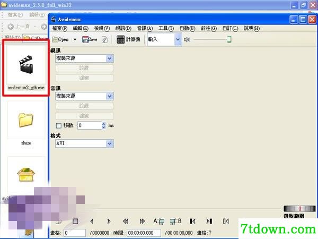Open the 工具(T) menu

(x=166, y=28)
